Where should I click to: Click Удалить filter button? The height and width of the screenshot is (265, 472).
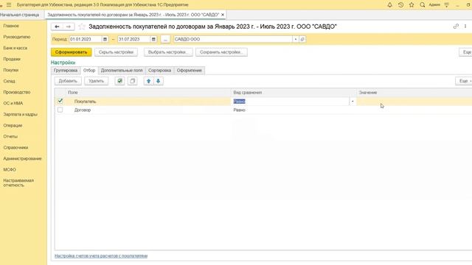tap(97, 81)
